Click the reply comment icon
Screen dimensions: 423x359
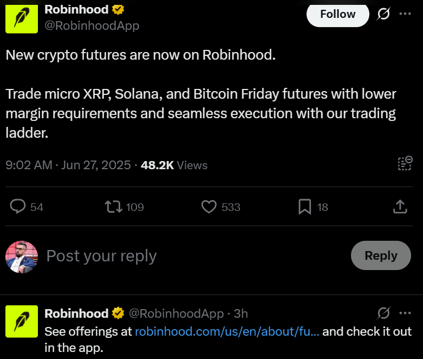click(x=19, y=207)
